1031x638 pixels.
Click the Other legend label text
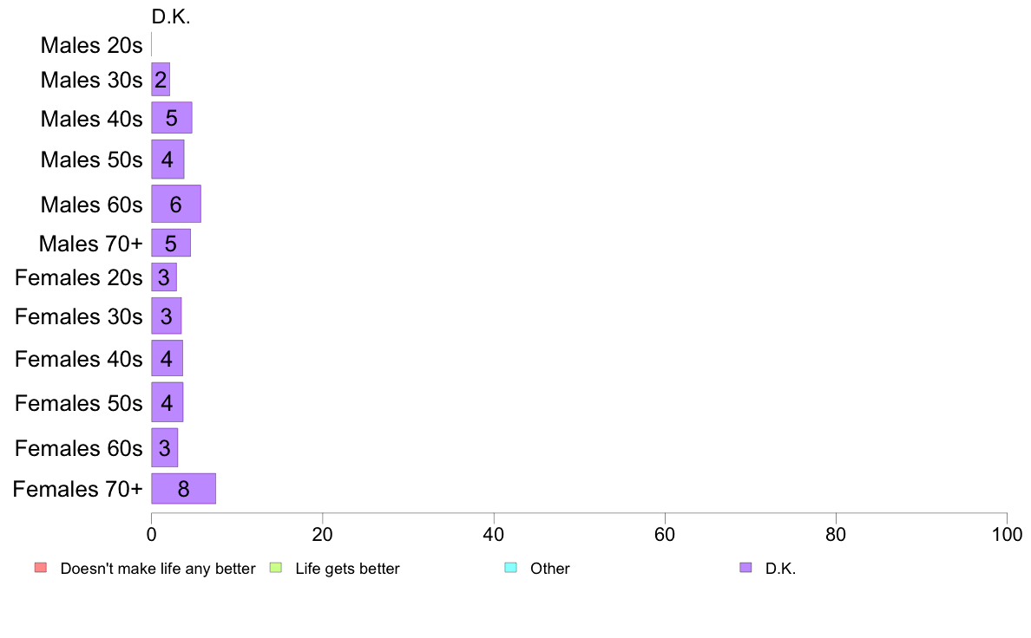tap(549, 569)
